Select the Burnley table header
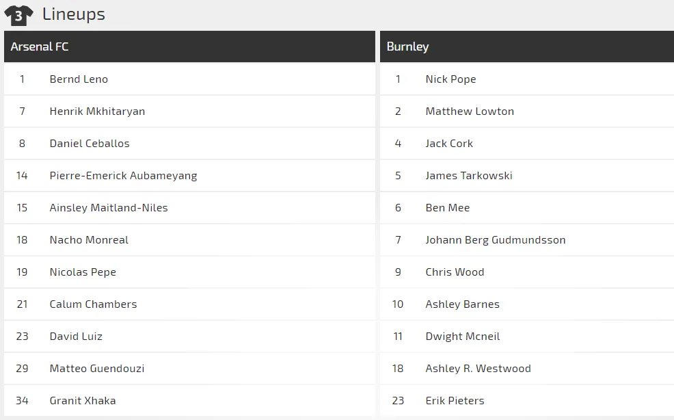 (408, 47)
